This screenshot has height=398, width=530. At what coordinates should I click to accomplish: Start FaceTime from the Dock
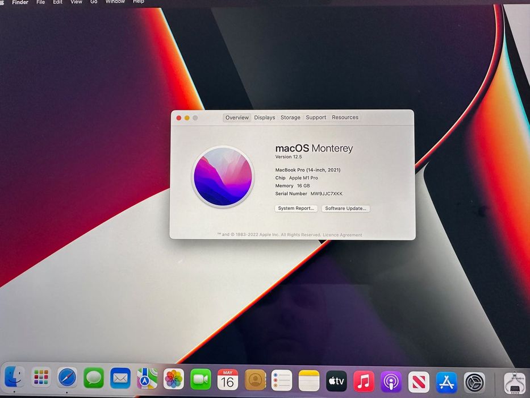pyautogui.click(x=201, y=379)
